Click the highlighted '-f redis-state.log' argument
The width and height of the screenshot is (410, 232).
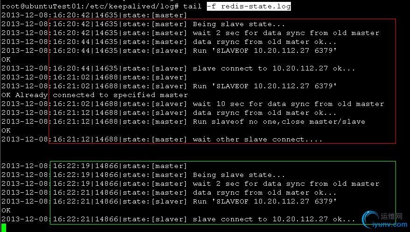249,6
